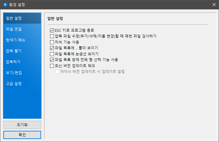The height and width of the screenshot is (142, 219).
Task: Open the 보기/편집 section
Action: [x=22, y=73]
